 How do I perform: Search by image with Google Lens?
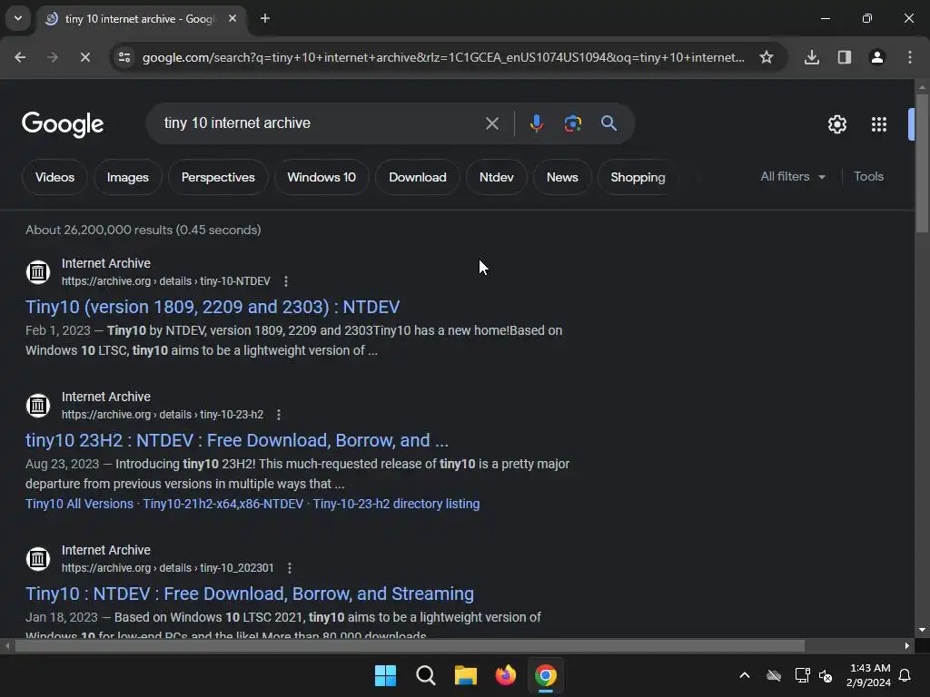tap(572, 123)
